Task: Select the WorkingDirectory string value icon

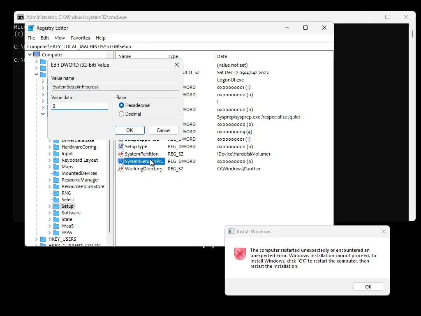Action: pyautogui.click(x=121, y=168)
